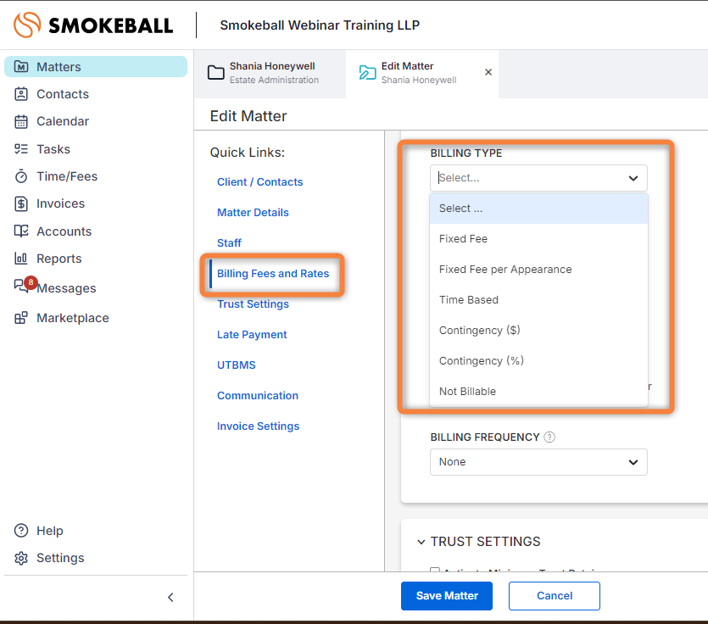Go to Reports in the sidebar

coord(59,259)
